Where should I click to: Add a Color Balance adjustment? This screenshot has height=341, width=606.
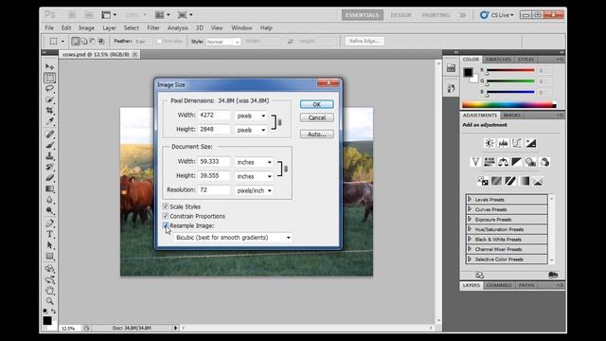tap(503, 162)
